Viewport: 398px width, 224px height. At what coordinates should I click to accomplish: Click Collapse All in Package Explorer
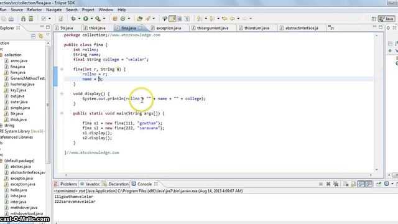(33, 36)
